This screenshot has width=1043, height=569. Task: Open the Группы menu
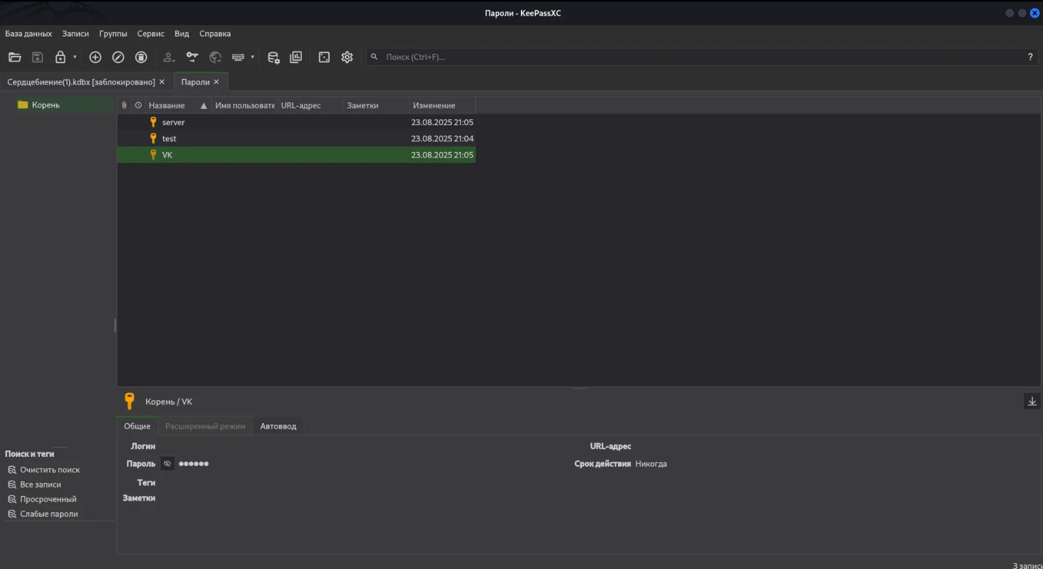pos(113,34)
